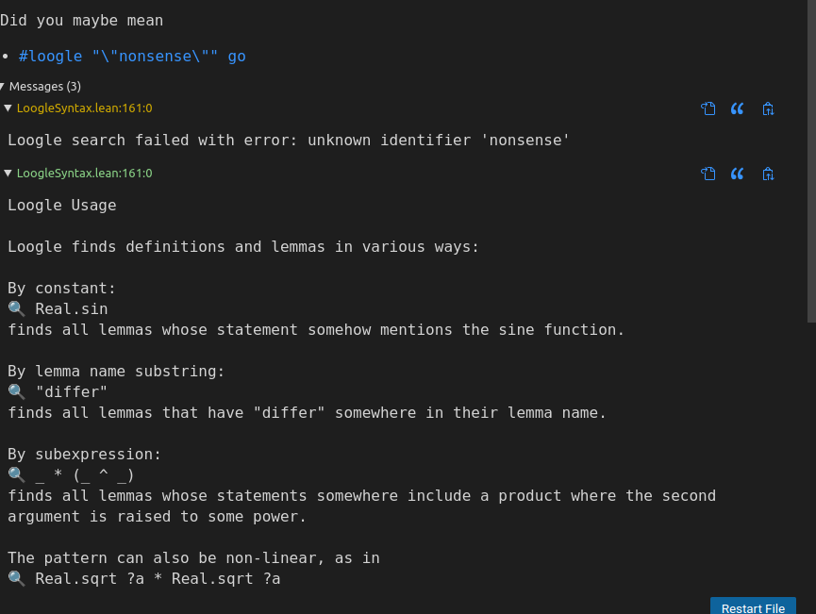Collapse the yellow LoogleSyntax.lean:161:0 warning message

8,108
